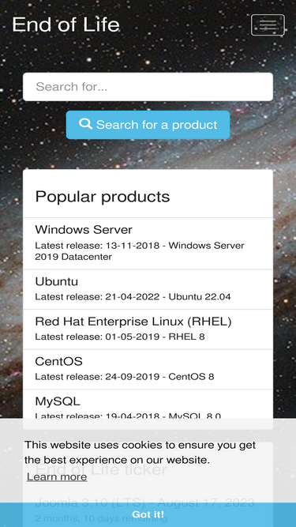Click the Windows Server 2019 Datacenter release text
The image size is (296, 527).
coord(140,251)
